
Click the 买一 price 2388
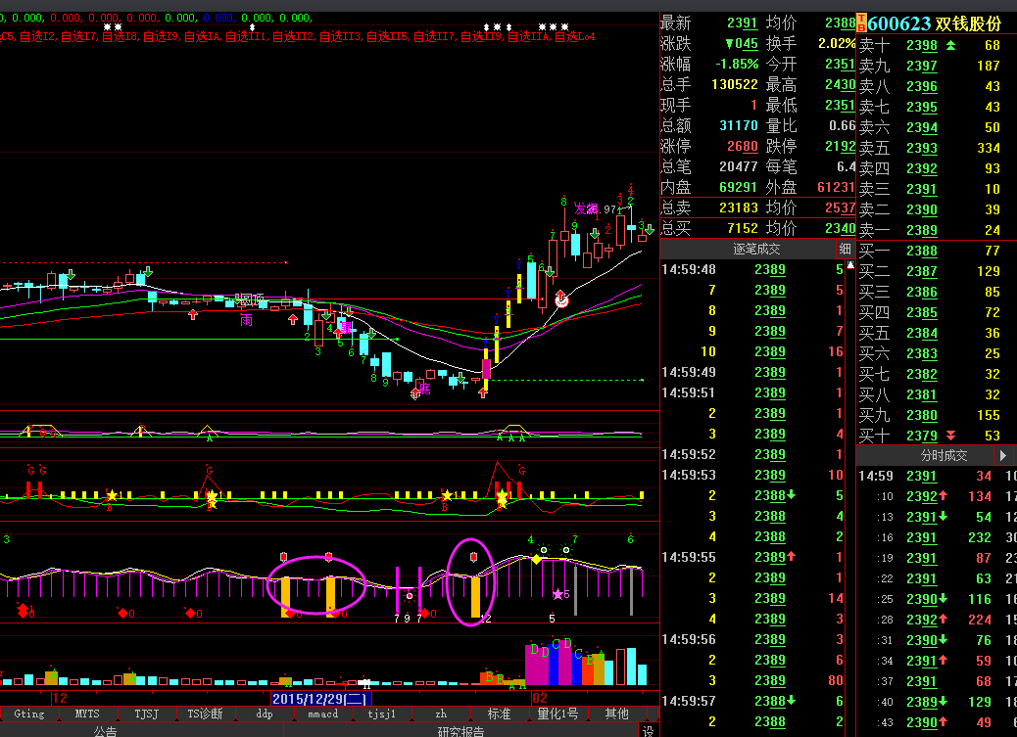point(922,251)
